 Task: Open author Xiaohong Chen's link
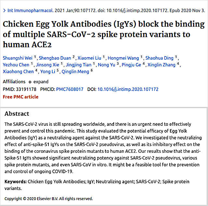pyautogui.click(x=18, y=71)
